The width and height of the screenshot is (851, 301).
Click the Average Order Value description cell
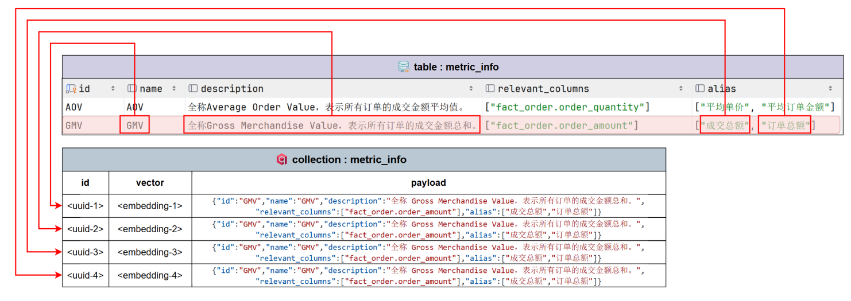(x=326, y=107)
